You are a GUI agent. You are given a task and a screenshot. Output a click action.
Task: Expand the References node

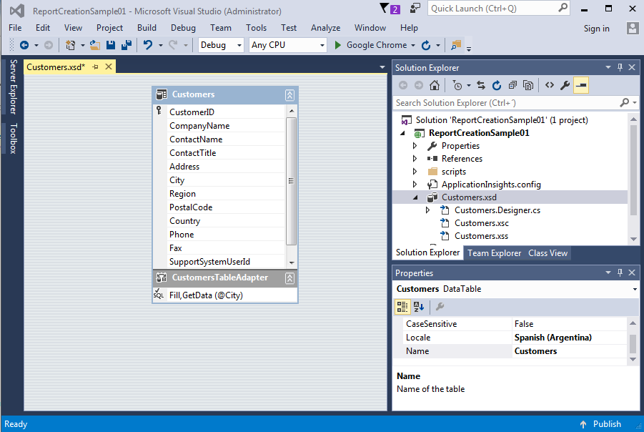click(x=415, y=158)
